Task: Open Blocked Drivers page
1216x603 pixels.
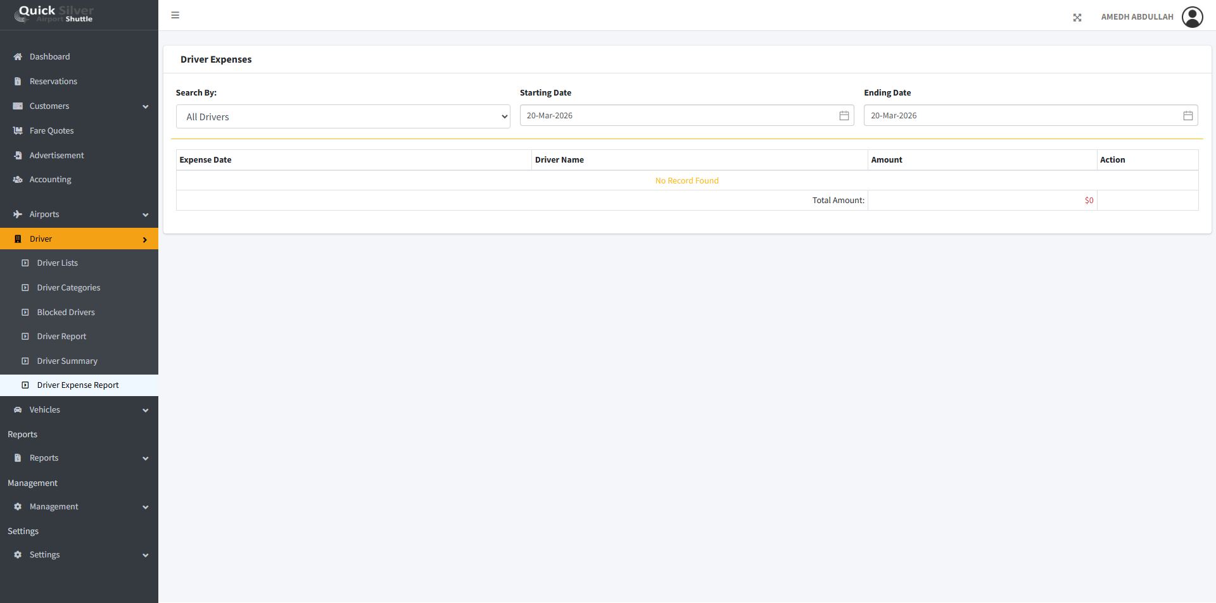Action: pyautogui.click(x=66, y=313)
